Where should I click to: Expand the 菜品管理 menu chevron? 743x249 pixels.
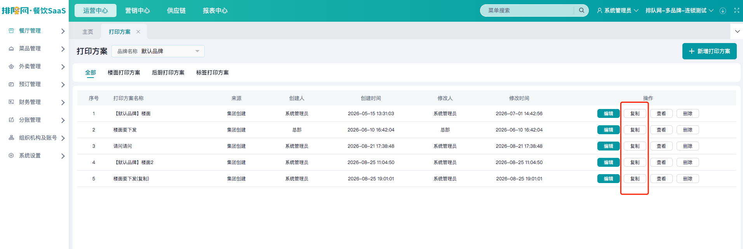coord(63,49)
